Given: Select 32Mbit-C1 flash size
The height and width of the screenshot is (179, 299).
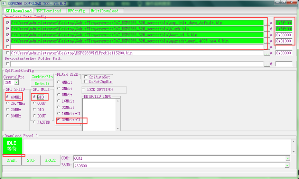Looking at the screenshot, I should tap(69, 120).
